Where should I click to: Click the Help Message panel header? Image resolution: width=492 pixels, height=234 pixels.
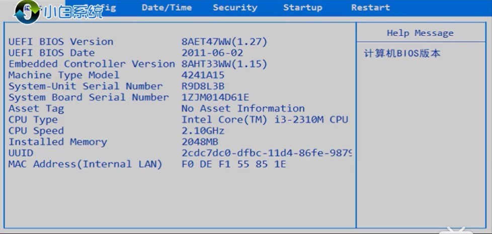[420, 33]
